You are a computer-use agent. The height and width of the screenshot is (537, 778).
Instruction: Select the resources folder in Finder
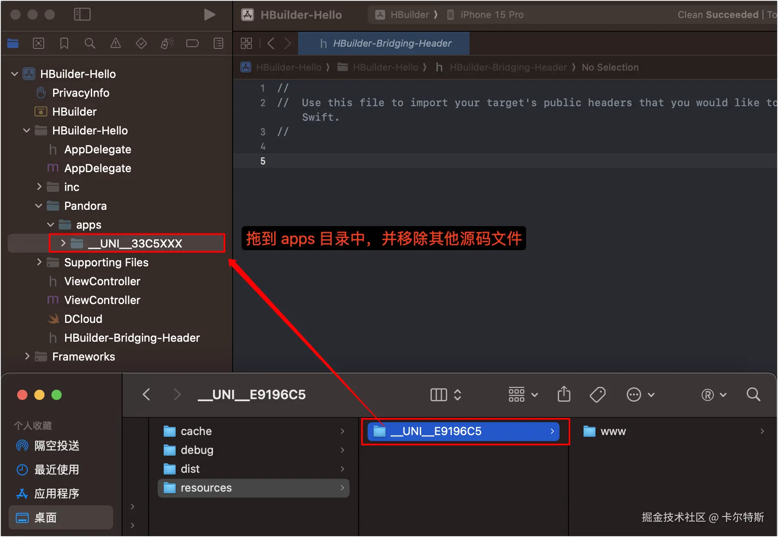[x=254, y=488]
